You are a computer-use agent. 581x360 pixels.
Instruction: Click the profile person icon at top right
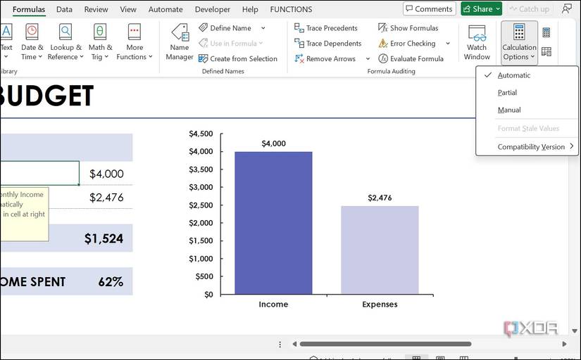566,9
